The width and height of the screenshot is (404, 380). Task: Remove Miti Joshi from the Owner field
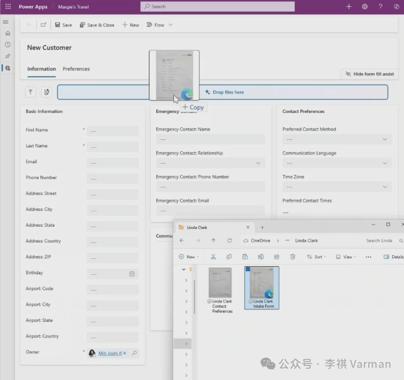tap(125, 353)
